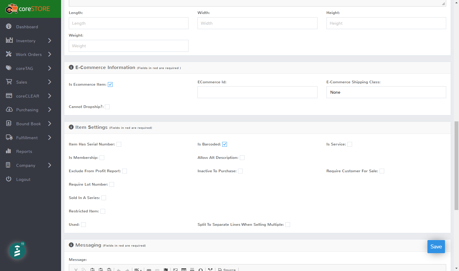Check the Is Service checkbox
This screenshot has width=459, height=271.
[x=350, y=144]
